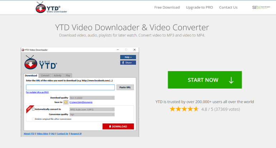Screen dimensions: 276x148
Task: Focus the video URL input field
Action: pos(70,87)
